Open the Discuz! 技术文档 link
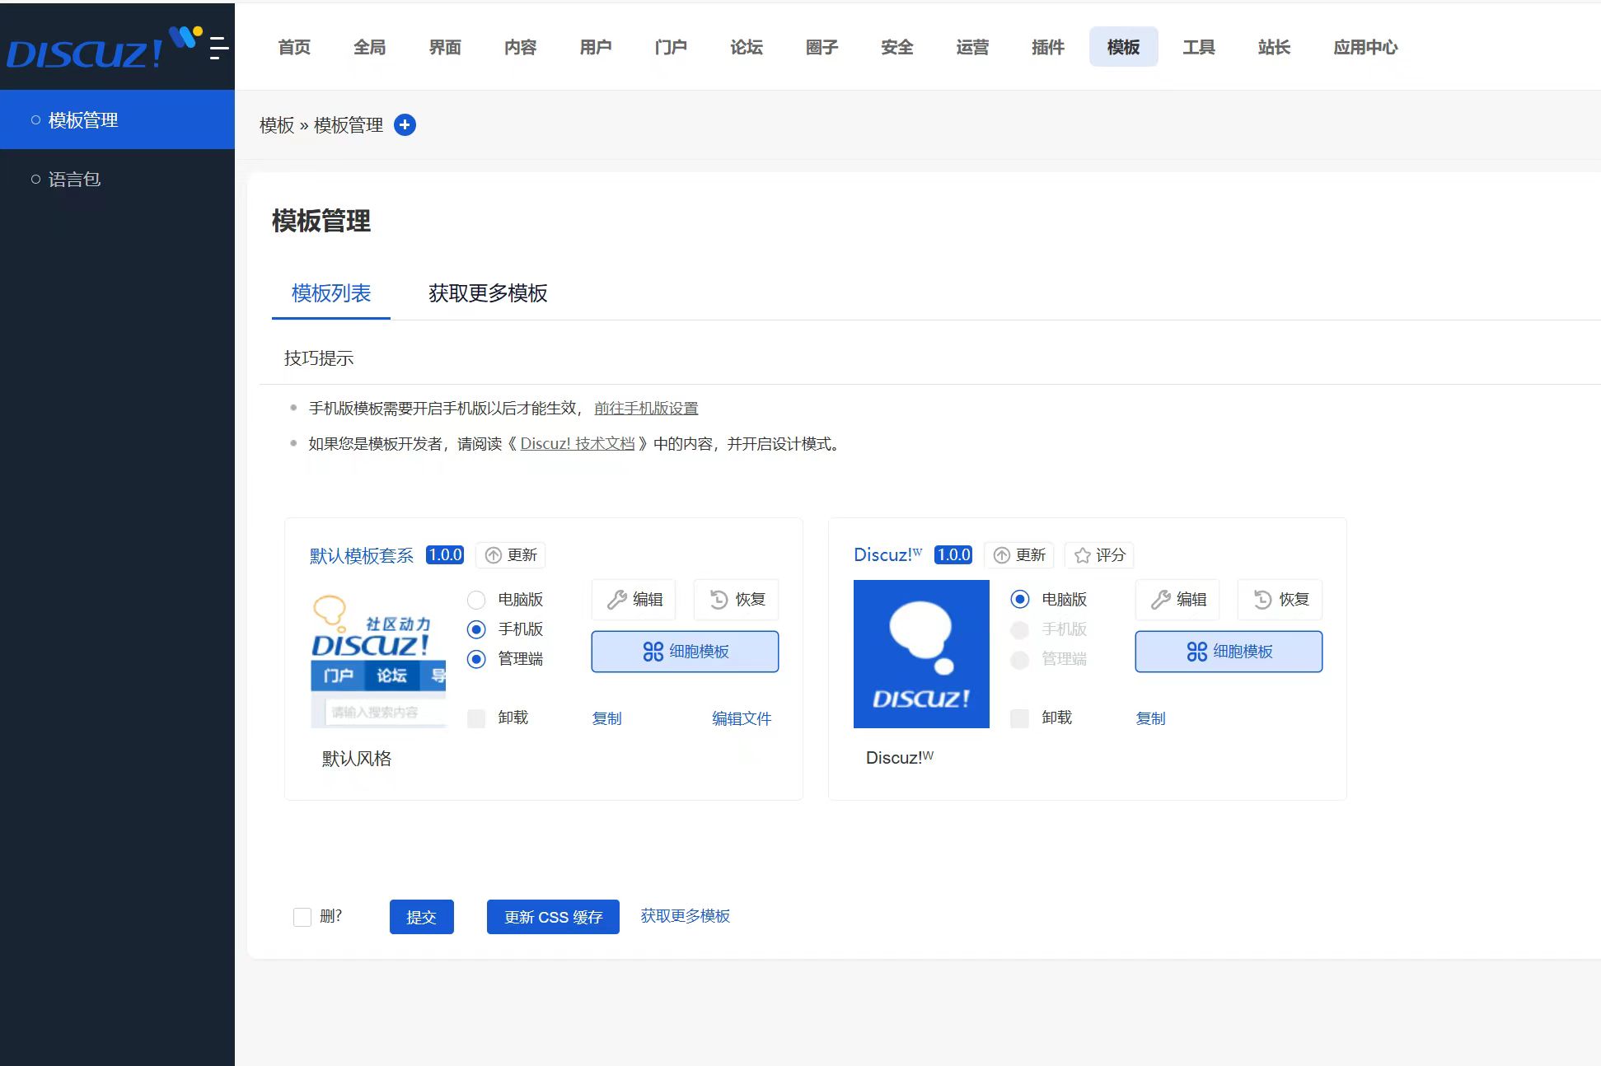Image resolution: width=1601 pixels, height=1066 pixels. [578, 444]
